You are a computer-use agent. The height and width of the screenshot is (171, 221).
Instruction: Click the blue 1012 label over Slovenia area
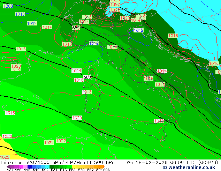138,30
